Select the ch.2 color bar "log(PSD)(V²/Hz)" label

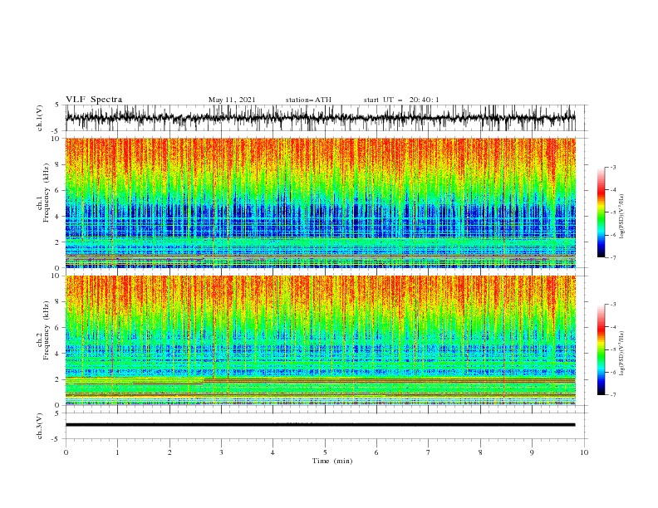(623, 354)
